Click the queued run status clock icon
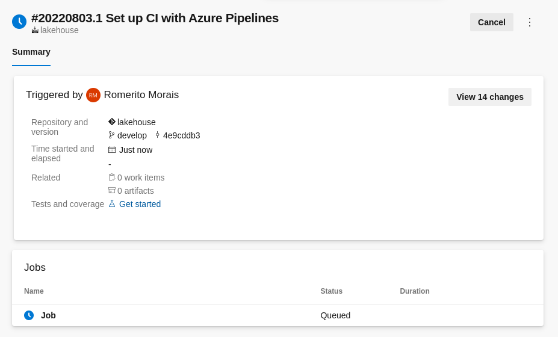Viewport: 558px width, 337px height. [x=19, y=22]
